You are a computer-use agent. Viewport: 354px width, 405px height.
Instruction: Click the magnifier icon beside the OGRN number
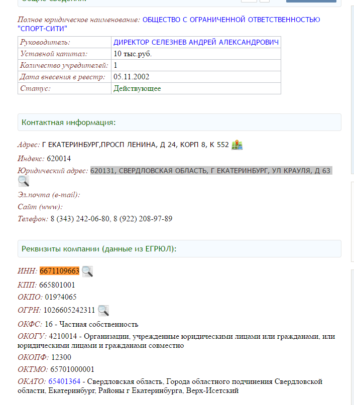(103, 311)
